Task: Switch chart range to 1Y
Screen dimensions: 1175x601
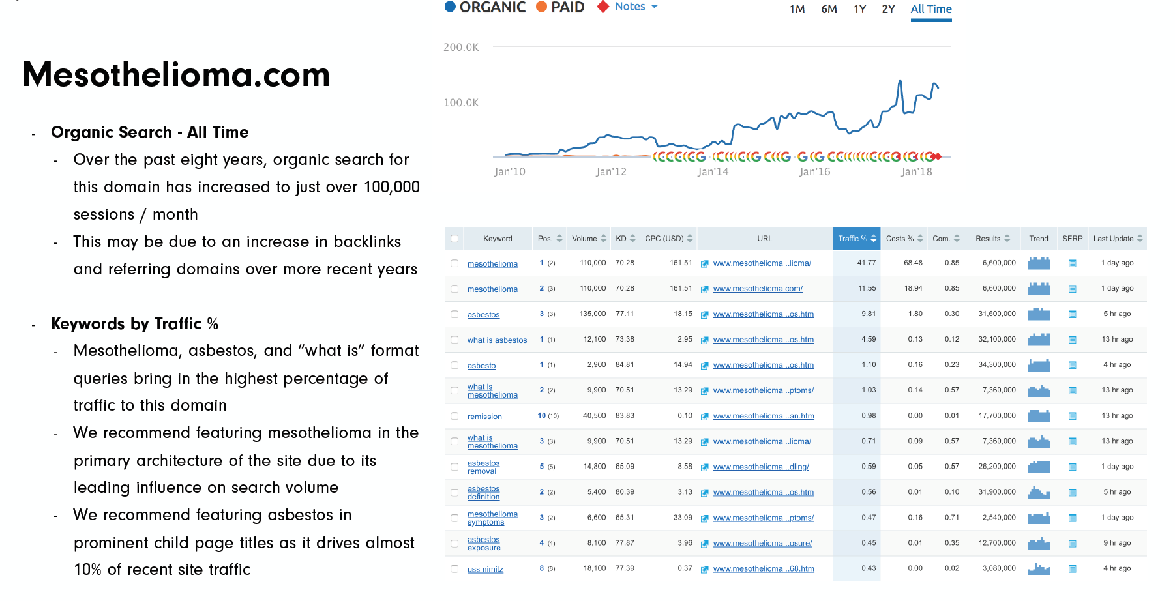Action: pyautogui.click(x=859, y=9)
